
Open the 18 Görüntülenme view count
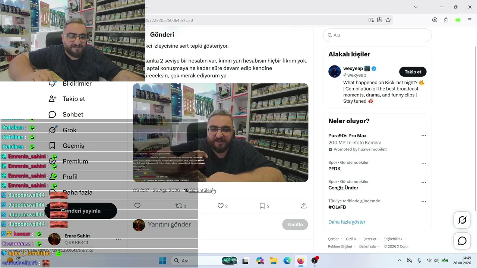click(200, 190)
